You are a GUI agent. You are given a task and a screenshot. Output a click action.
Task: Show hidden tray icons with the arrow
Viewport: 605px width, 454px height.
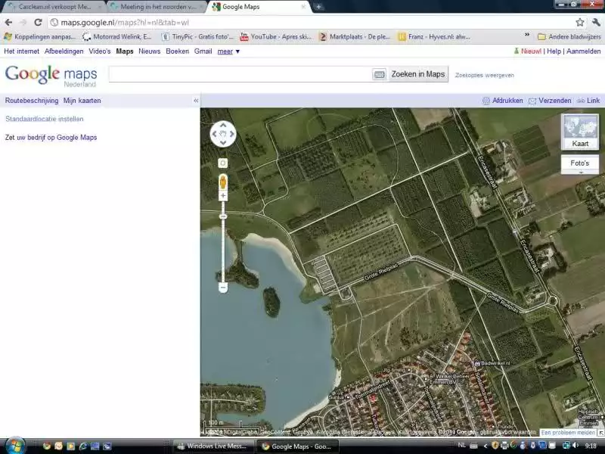pos(485,446)
